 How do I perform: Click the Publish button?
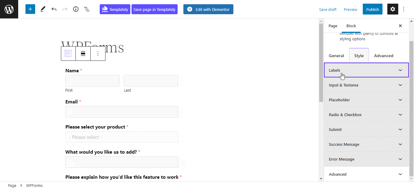pyautogui.click(x=372, y=9)
